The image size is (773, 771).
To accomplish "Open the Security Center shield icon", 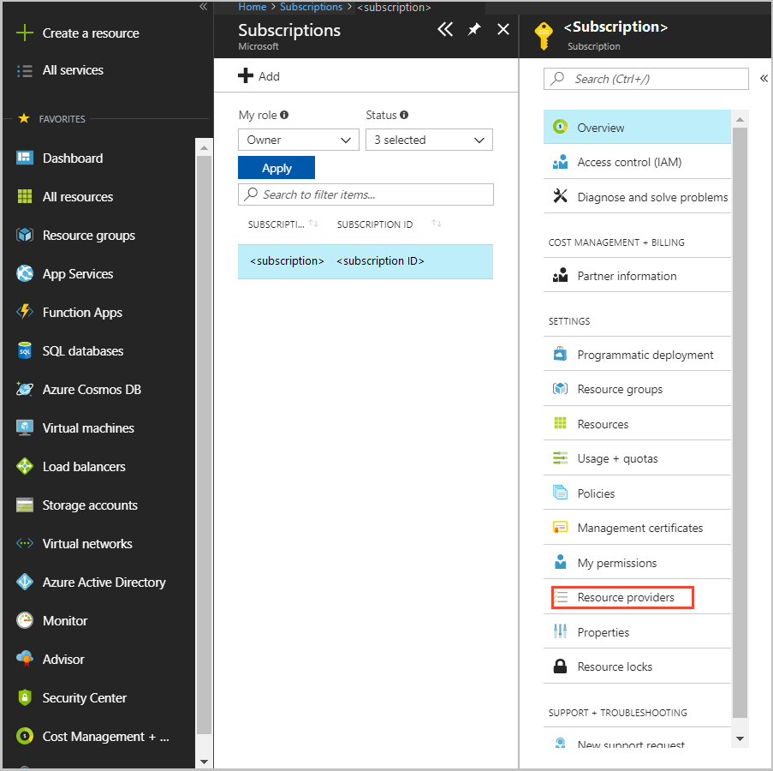I will tap(25, 698).
